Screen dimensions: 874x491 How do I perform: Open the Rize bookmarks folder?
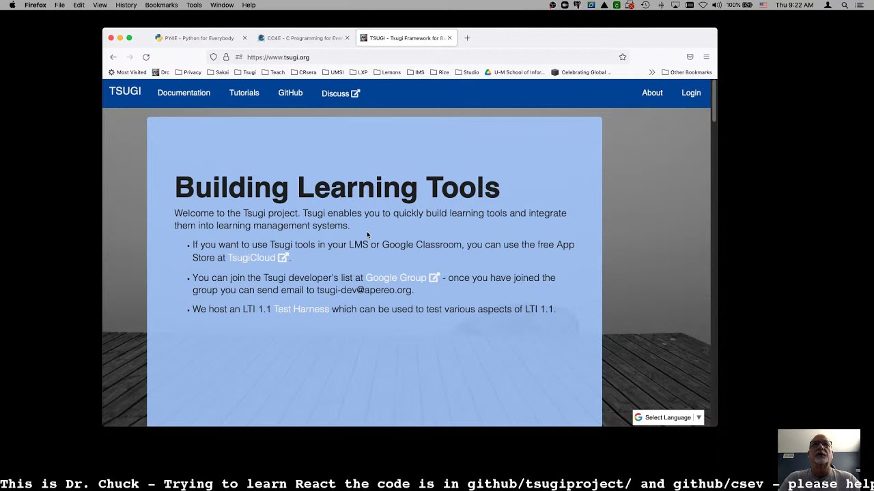point(439,72)
